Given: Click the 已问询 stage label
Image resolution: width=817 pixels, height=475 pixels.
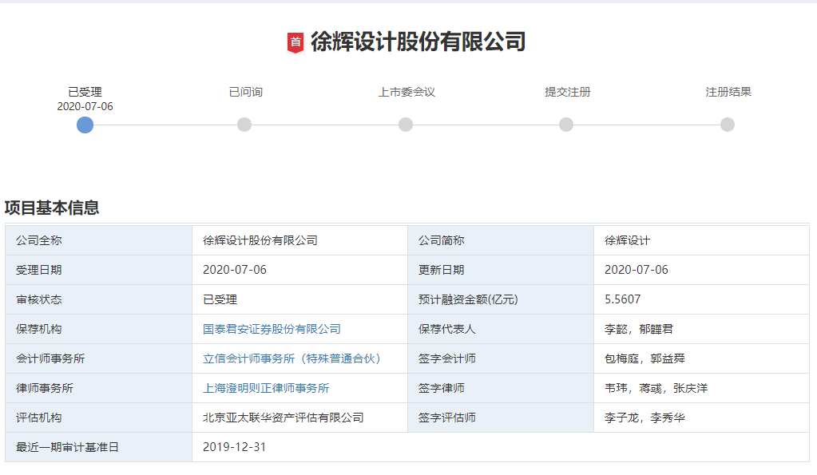Looking at the screenshot, I should point(245,92).
